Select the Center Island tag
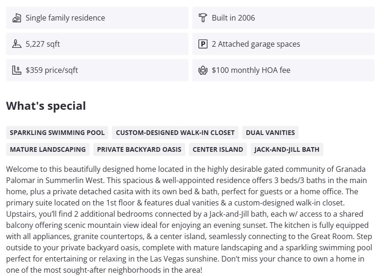The height and width of the screenshot is (276, 384). pyautogui.click(x=218, y=149)
